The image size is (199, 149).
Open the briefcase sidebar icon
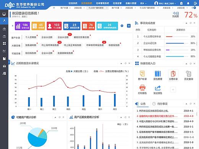(x=4, y=66)
